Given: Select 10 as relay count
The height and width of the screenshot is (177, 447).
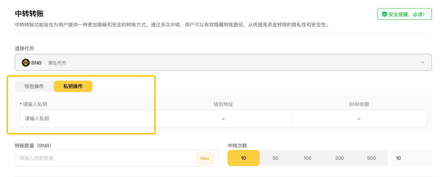Looking at the screenshot, I should [x=243, y=158].
